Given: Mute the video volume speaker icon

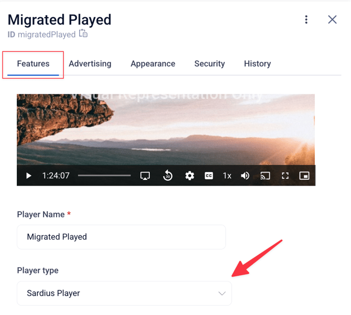Looking at the screenshot, I should click(x=245, y=176).
